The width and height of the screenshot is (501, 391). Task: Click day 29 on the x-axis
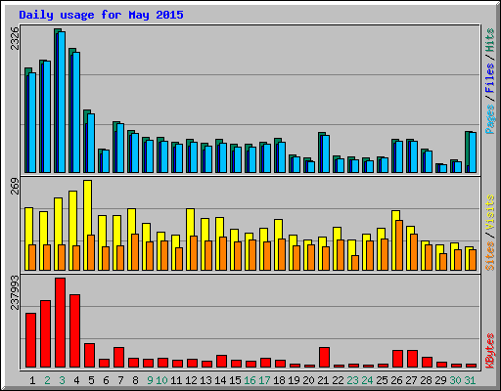[x=440, y=380]
